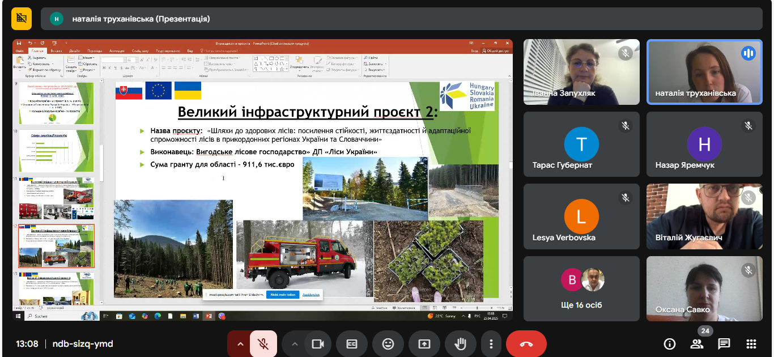Select the наталія труханівська video tile
This screenshot has width=774, height=357.
(x=705, y=72)
